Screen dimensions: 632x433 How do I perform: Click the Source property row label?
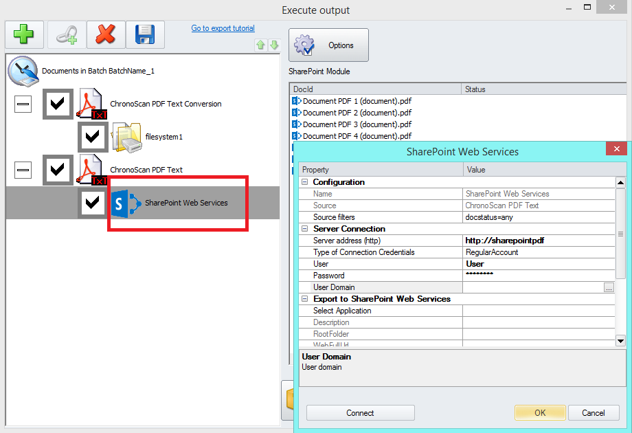325,206
